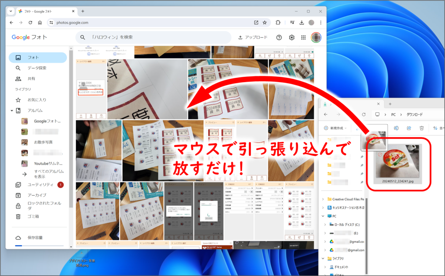445x276 pixels.
Task: Close the Google フォト tab
Action: pos(73,11)
